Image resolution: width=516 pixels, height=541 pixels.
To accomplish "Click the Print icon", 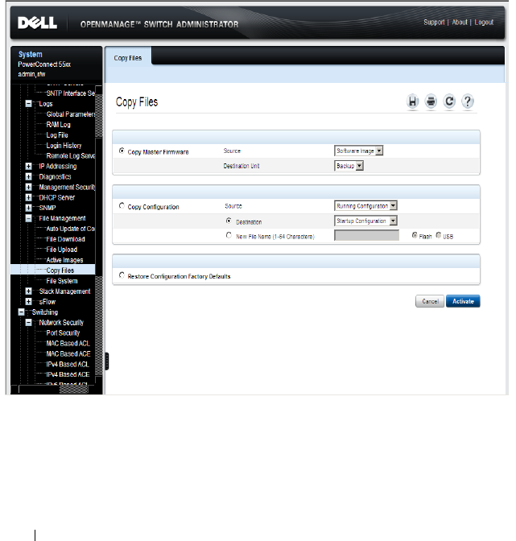I will tap(431, 101).
